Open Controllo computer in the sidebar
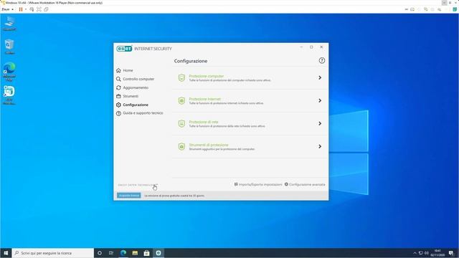 coord(138,79)
